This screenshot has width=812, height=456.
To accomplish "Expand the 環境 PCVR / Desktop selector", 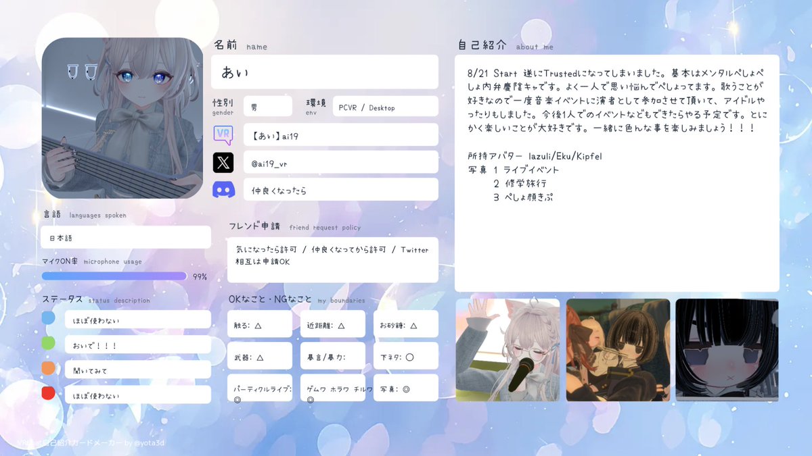I will pos(384,106).
